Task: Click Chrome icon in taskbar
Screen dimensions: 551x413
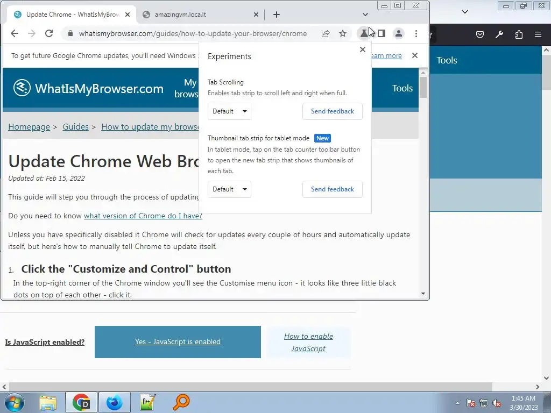Action: [81, 402]
